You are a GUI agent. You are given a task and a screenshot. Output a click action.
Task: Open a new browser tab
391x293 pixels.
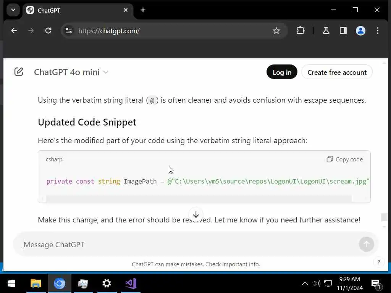coord(143,10)
